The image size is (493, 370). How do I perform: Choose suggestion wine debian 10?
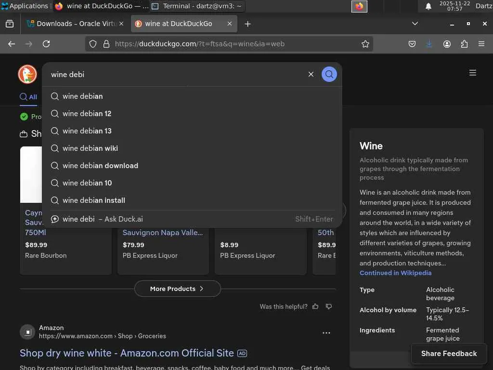pyautogui.click(x=192, y=183)
